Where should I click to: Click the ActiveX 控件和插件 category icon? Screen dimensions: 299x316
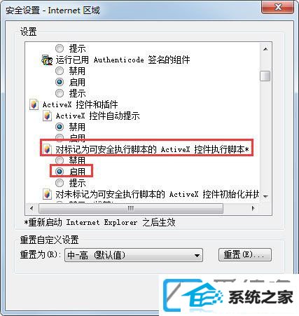(x=34, y=104)
